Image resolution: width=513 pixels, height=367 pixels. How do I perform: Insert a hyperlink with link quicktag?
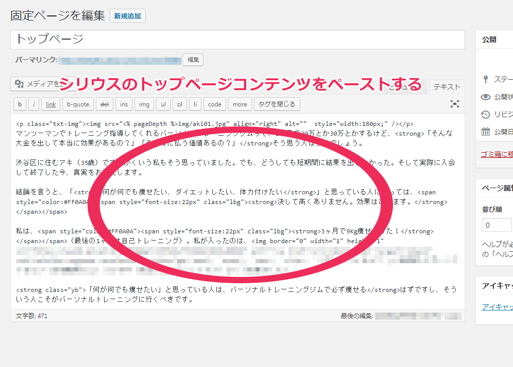pyautogui.click(x=50, y=104)
